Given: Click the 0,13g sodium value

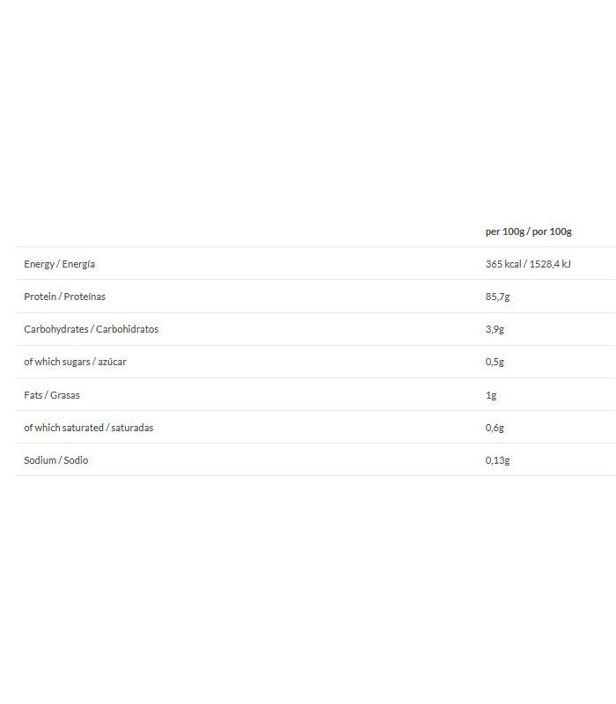Looking at the screenshot, I should coord(497,460).
